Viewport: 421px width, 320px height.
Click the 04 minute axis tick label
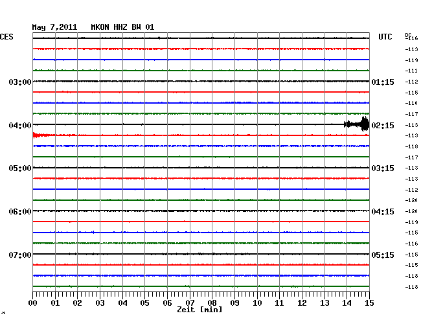tap(122, 303)
